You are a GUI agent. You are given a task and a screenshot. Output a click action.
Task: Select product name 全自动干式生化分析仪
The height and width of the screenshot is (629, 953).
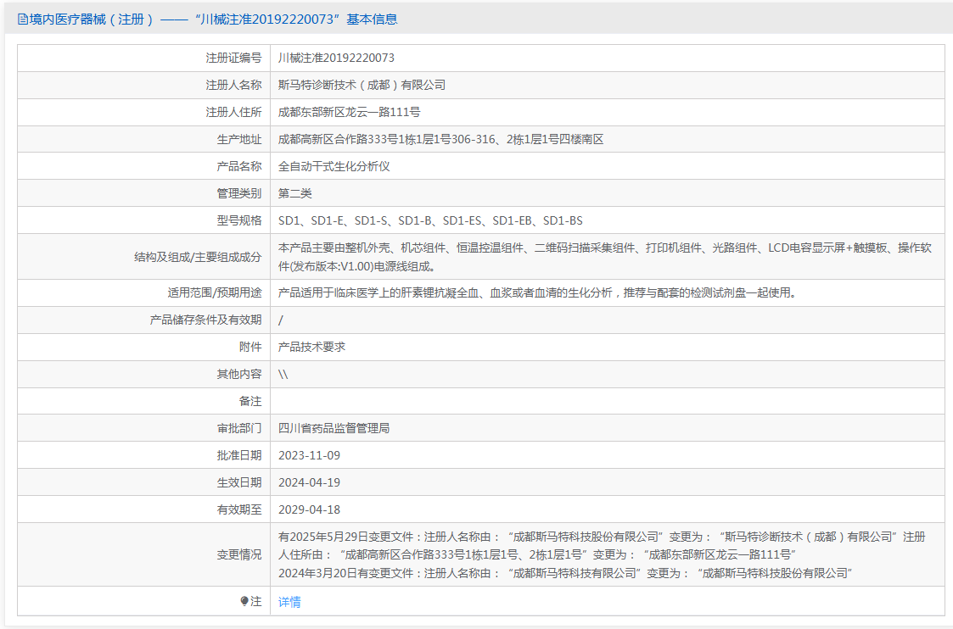click(x=334, y=166)
